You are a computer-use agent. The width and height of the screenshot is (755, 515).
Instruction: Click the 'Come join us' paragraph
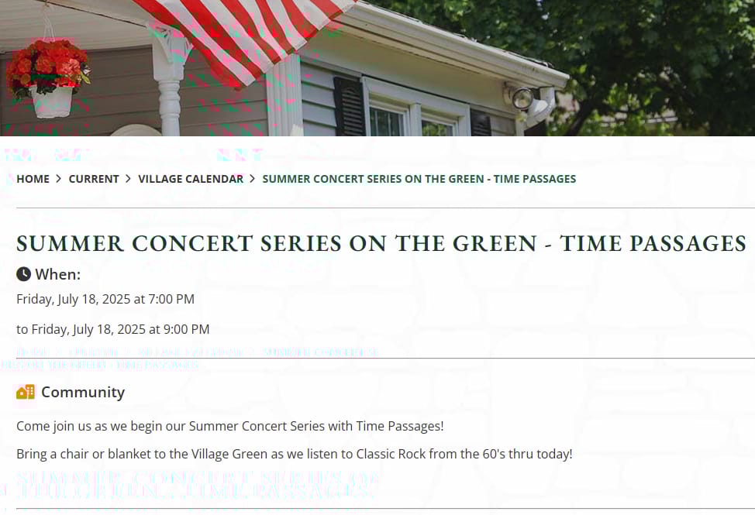[230, 426]
